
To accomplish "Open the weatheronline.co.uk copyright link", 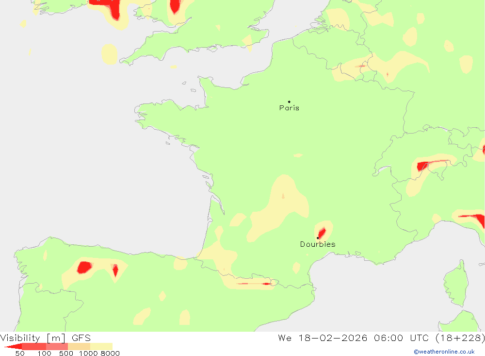I will [x=444, y=352].
